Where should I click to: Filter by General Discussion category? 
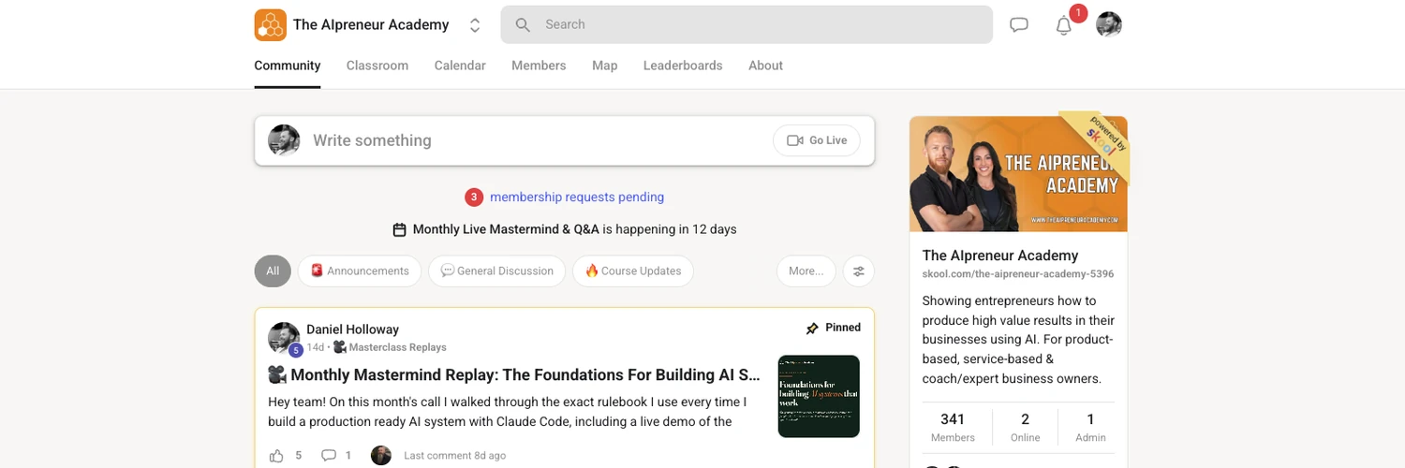click(497, 271)
